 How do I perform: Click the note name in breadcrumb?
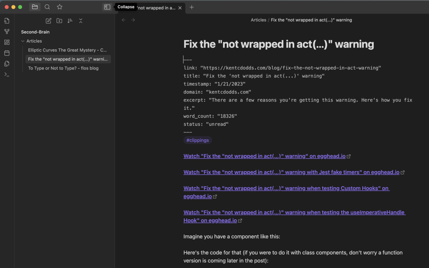point(311,20)
